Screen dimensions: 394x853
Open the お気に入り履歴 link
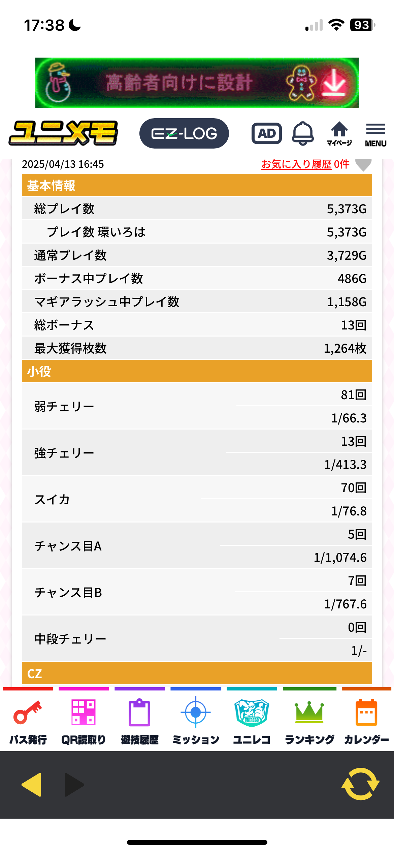(296, 164)
